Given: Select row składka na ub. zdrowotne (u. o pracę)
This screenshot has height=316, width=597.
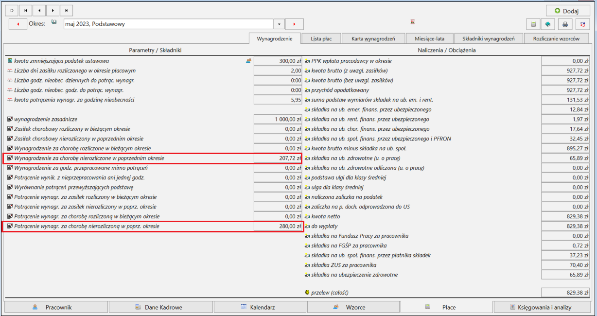Looking at the screenshot, I should (x=447, y=158).
